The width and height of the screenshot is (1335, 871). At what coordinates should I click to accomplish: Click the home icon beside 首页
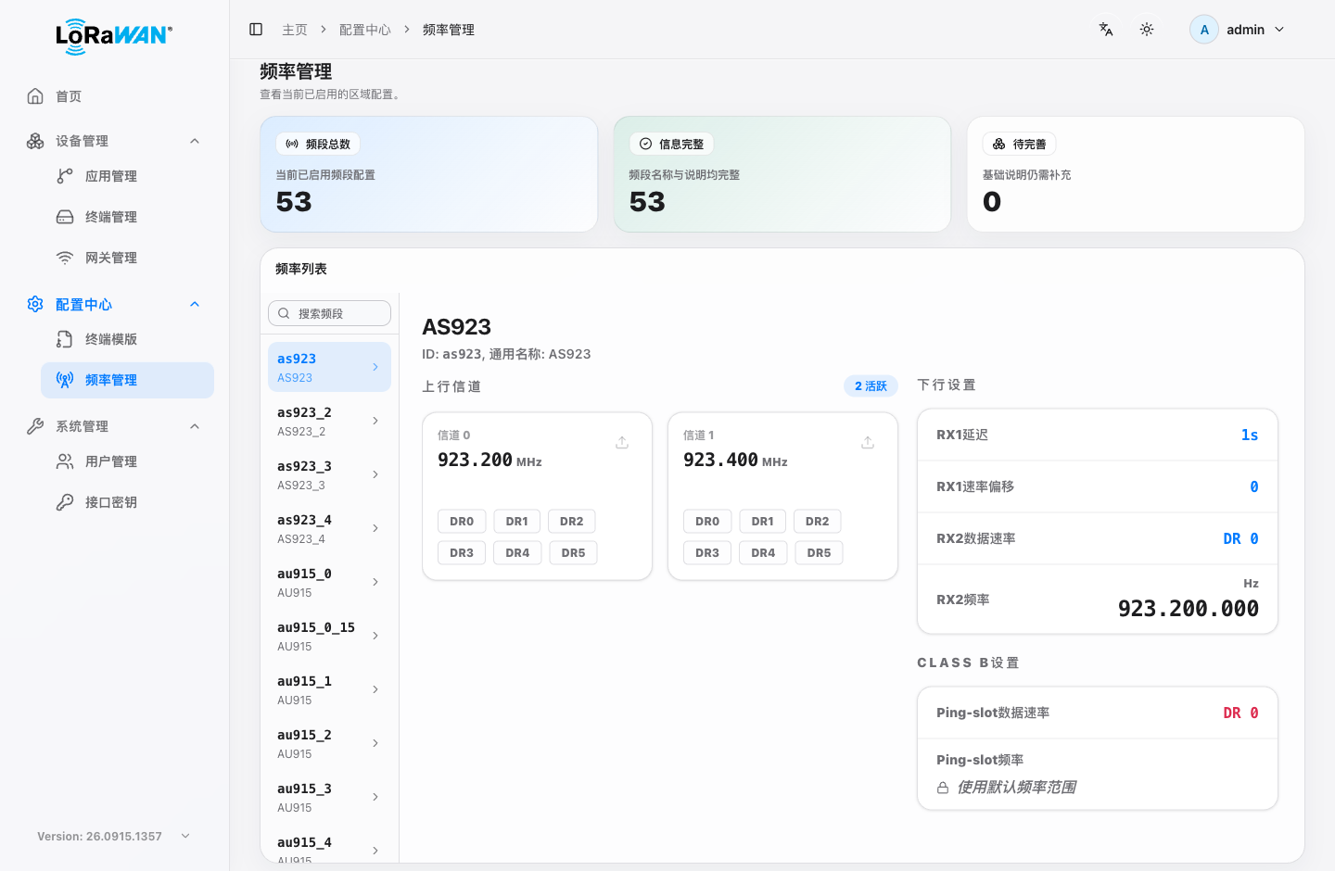tap(35, 96)
